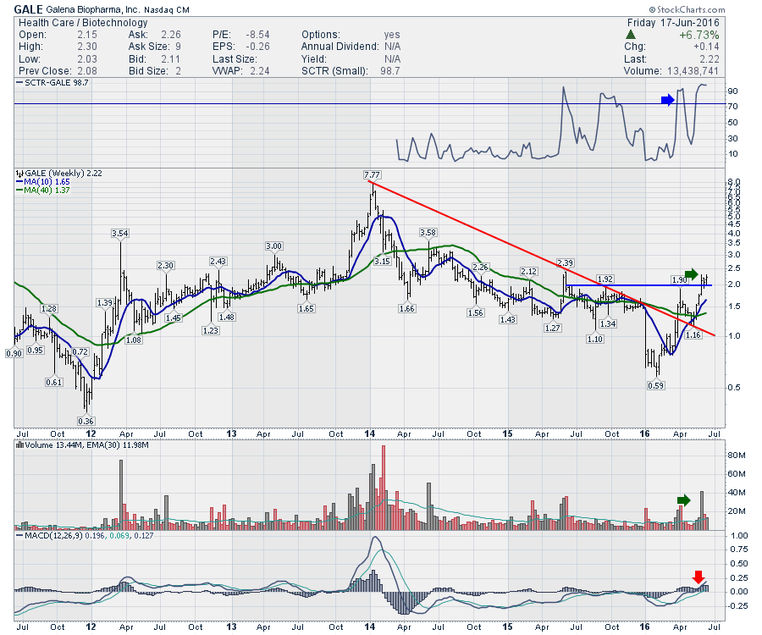Click the -0.25 MACD axis label
762x635 pixels.
pos(737,606)
